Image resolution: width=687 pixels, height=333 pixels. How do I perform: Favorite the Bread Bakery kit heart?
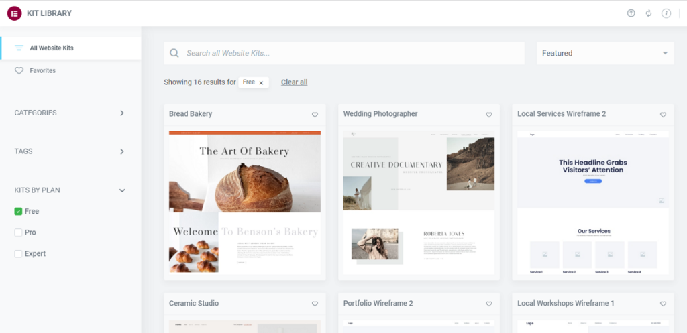coord(315,115)
